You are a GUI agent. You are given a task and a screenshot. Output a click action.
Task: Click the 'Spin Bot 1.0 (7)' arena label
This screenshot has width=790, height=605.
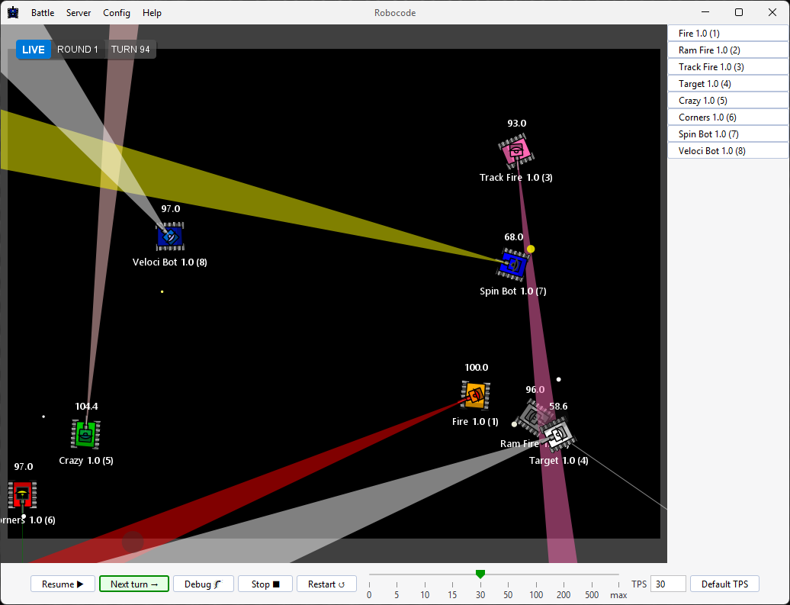[513, 291]
